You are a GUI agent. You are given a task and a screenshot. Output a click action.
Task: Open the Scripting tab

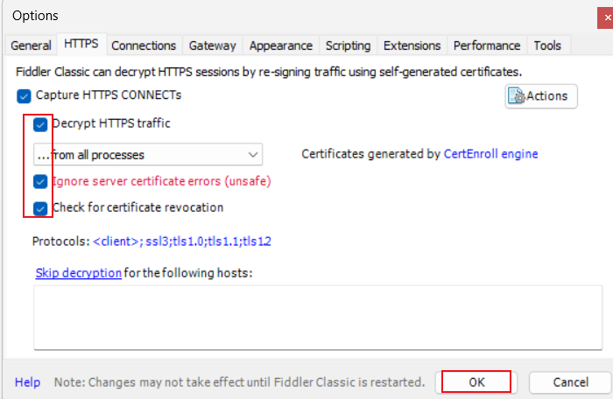pos(348,45)
